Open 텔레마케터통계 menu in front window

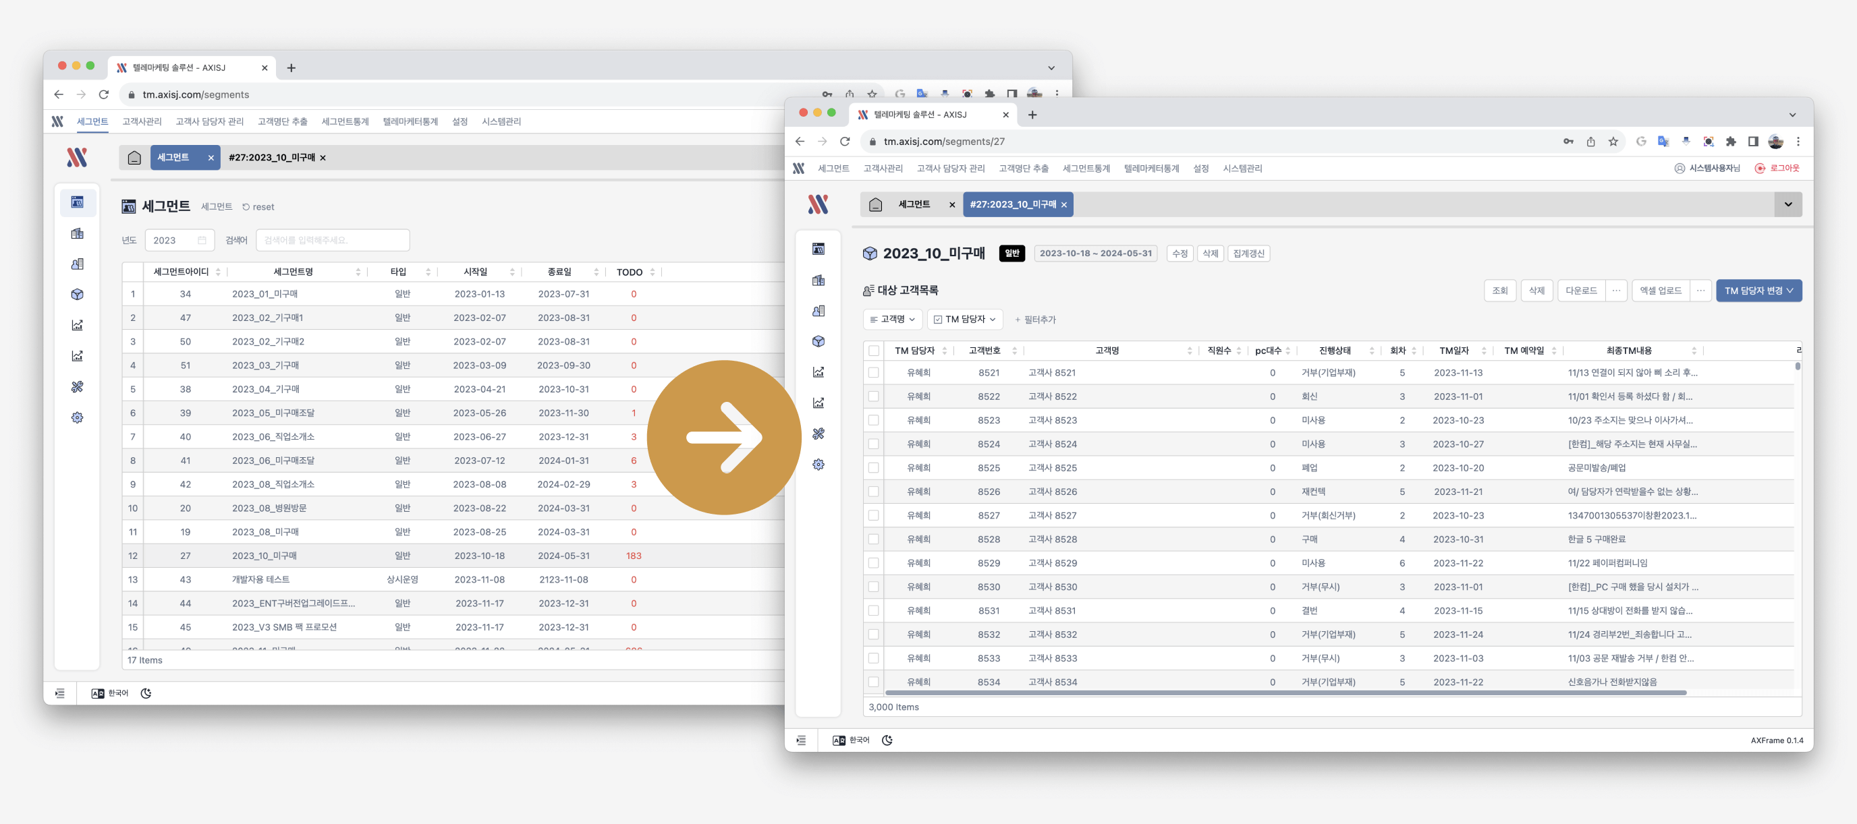[x=1151, y=169]
